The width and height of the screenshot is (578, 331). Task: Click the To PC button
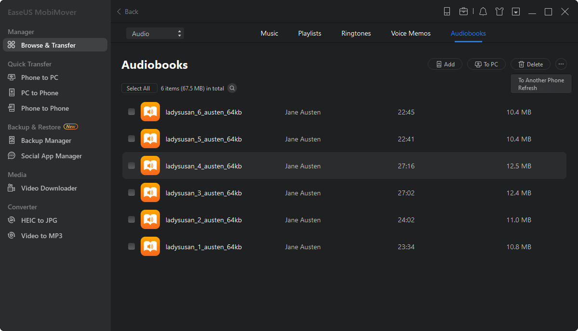[486, 64]
